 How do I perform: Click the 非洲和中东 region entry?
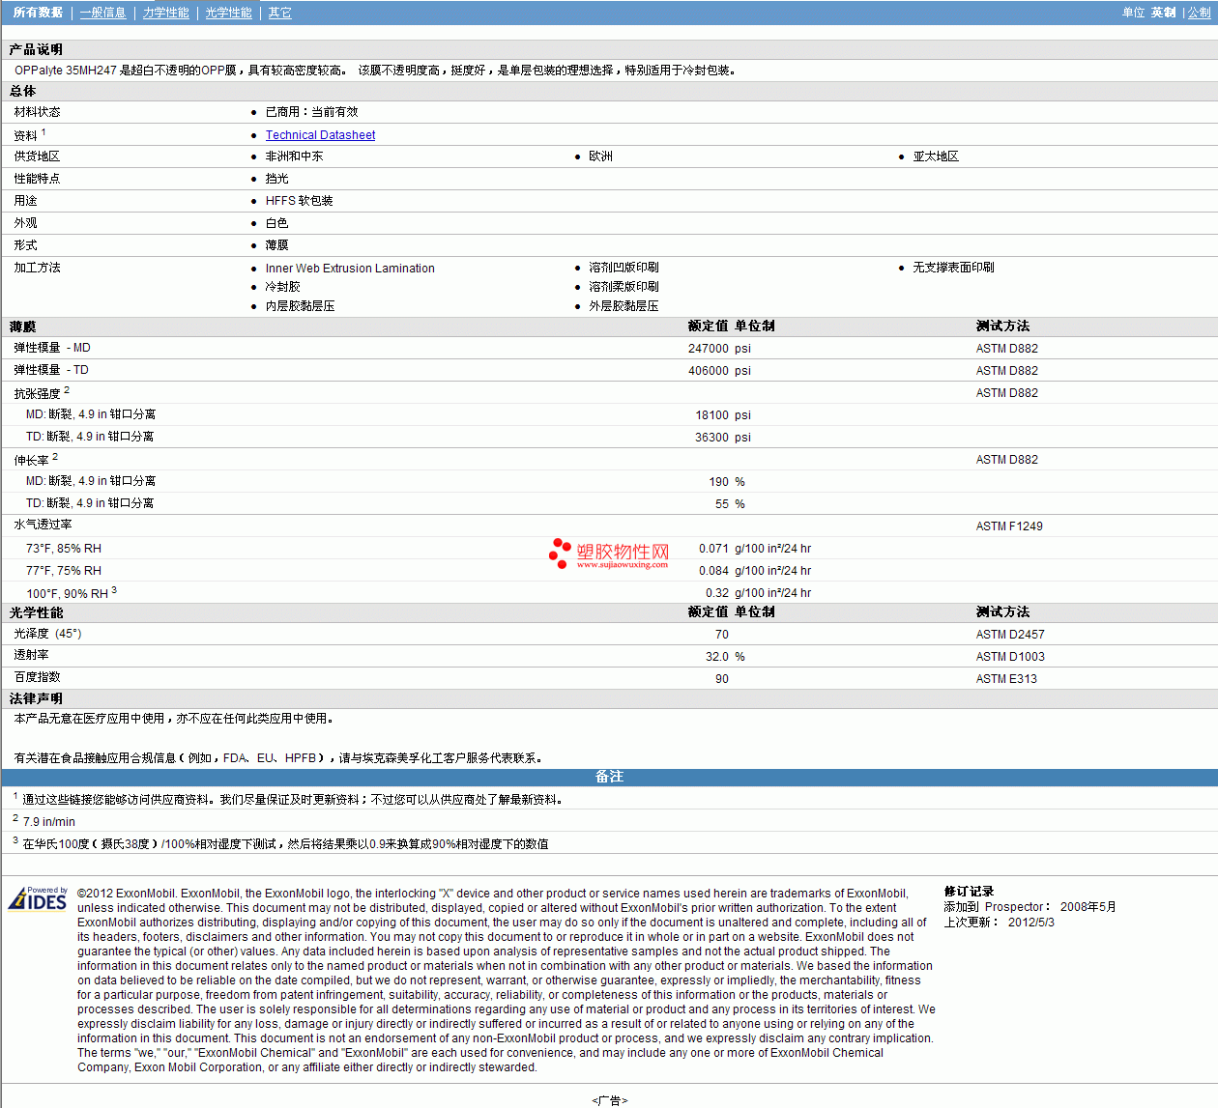(x=294, y=156)
